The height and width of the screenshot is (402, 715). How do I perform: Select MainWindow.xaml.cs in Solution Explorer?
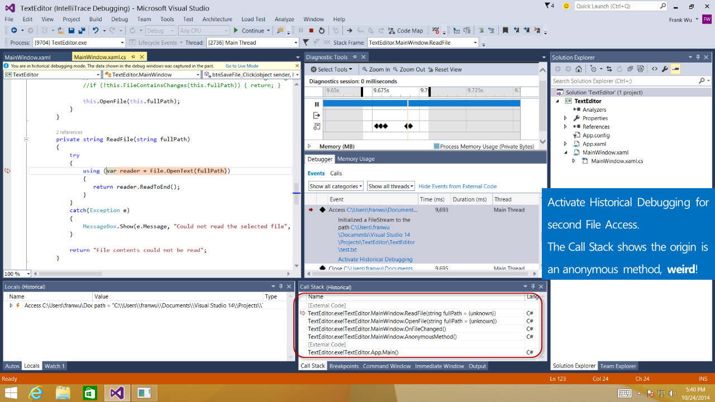point(617,161)
